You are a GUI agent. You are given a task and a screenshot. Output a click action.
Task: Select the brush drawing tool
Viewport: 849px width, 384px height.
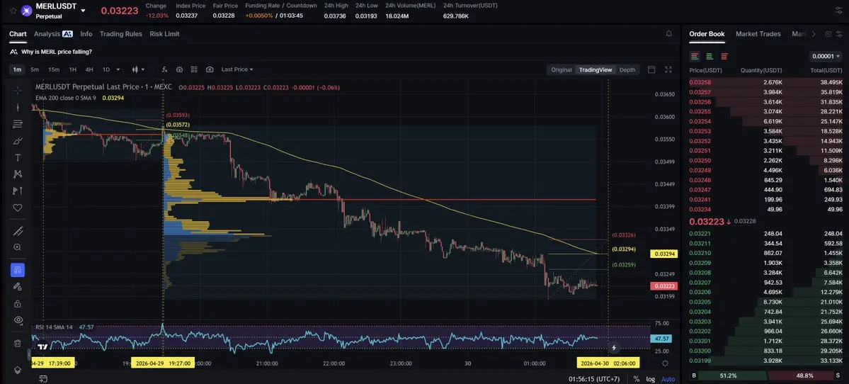[x=17, y=141]
